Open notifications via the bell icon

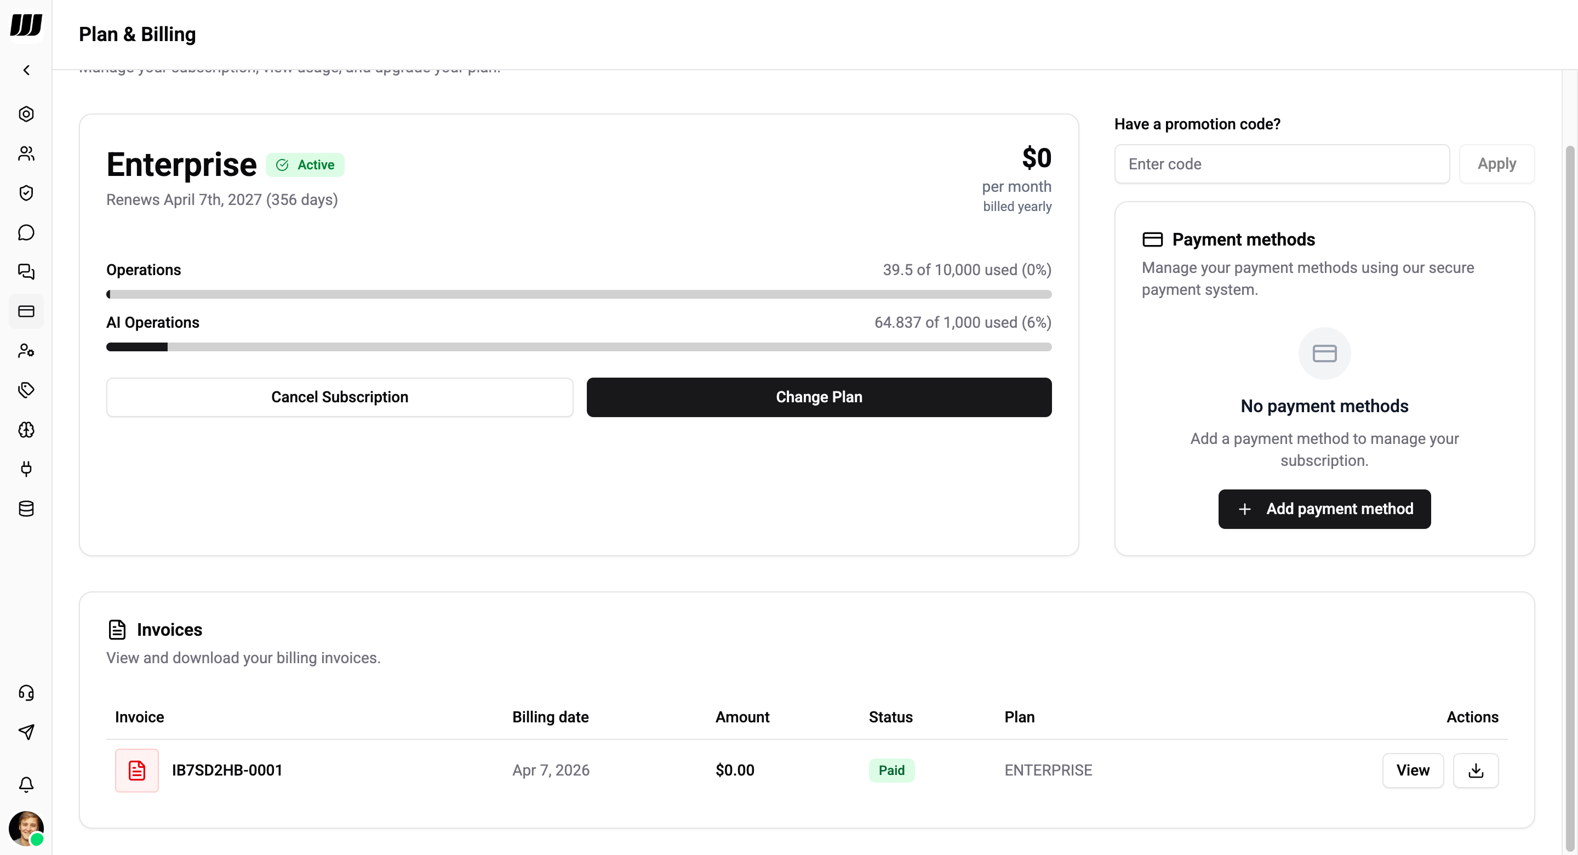(x=26, y=784)
